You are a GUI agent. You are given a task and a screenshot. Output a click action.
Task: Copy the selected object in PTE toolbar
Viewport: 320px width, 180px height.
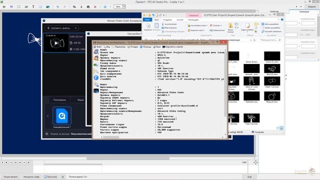74,6
